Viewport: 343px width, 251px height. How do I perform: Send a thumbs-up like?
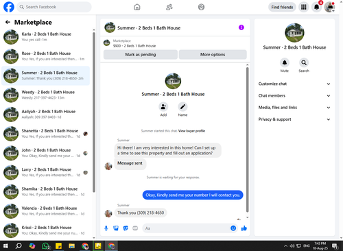[244, 228]
